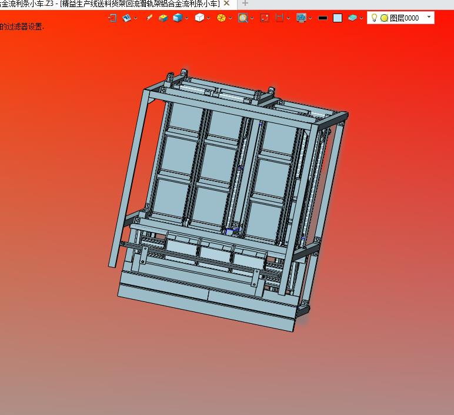Toggle the light bulb layer visibility
Viewport: 454px width, 415px height.
pos(374,18)
